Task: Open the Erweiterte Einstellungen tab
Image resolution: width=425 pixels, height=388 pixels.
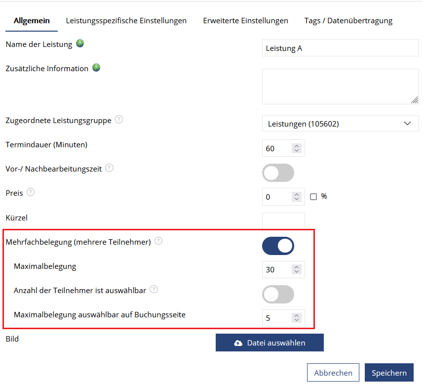Action: pyautogui.click(x=245, y=21)
